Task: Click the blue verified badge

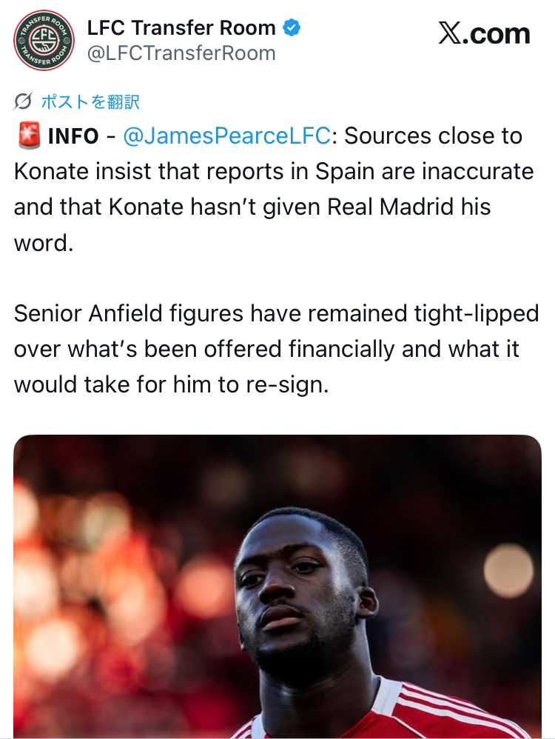Action: point(292,28)
